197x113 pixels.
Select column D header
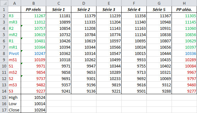[x=84, y=3]
